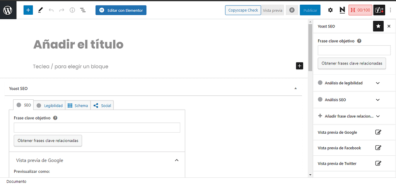Collapse Vista previa de Google section
The width and height of the screenshot is (396, 184).
coord(177,160)
